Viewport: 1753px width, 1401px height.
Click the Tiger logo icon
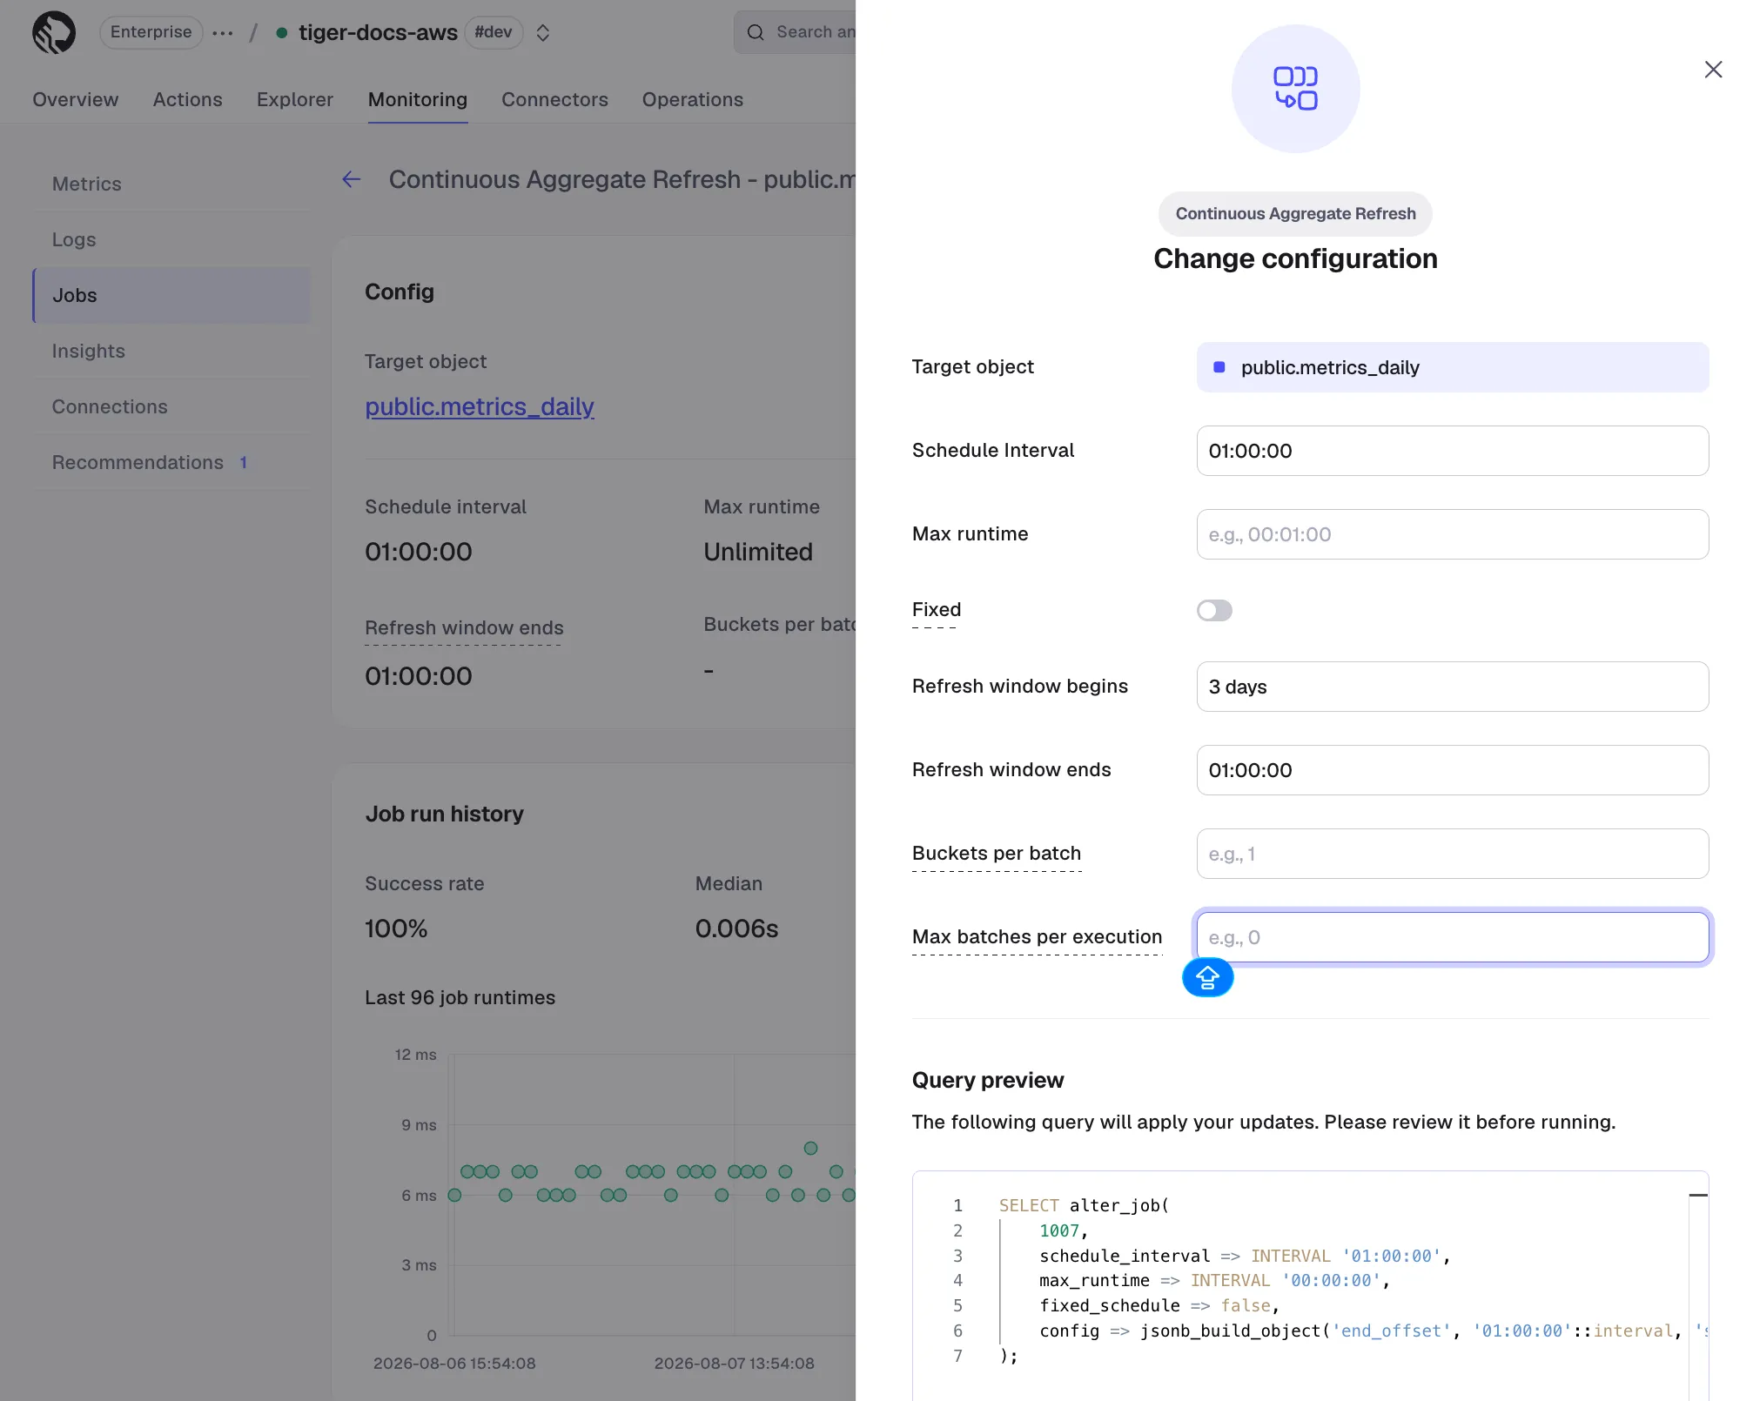54,32
